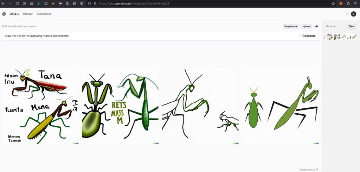
Task: Click the Surprise me button
Action: 291,26
